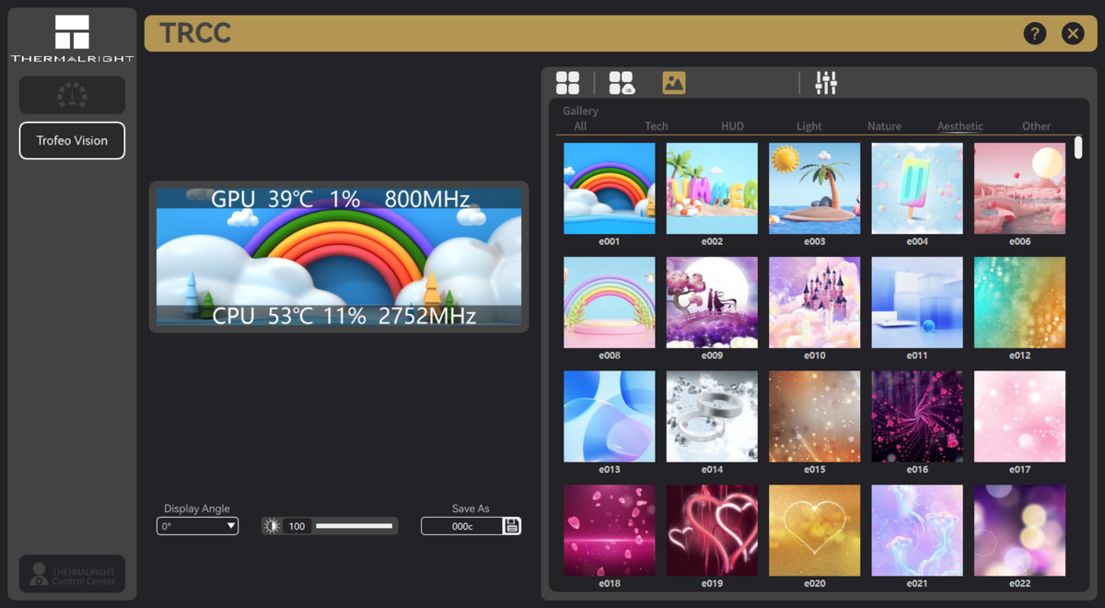Select blue shapes thumbnail e013
Screen dimensions: 1105x608
pyautogui.click(x=610, y=416)
